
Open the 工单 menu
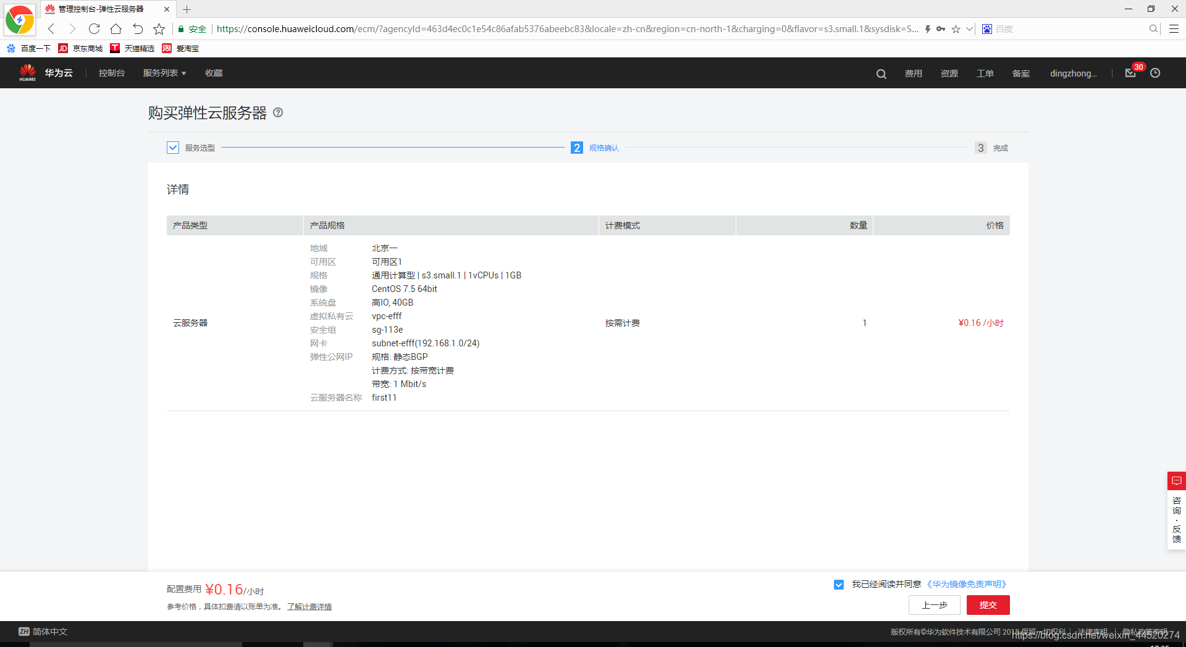985,73
